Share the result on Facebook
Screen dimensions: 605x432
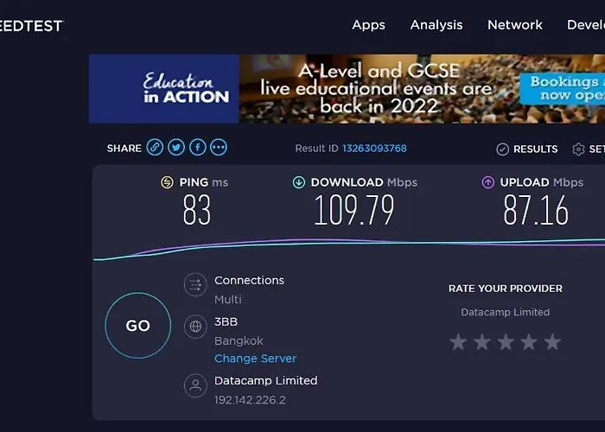coord(198,148)
